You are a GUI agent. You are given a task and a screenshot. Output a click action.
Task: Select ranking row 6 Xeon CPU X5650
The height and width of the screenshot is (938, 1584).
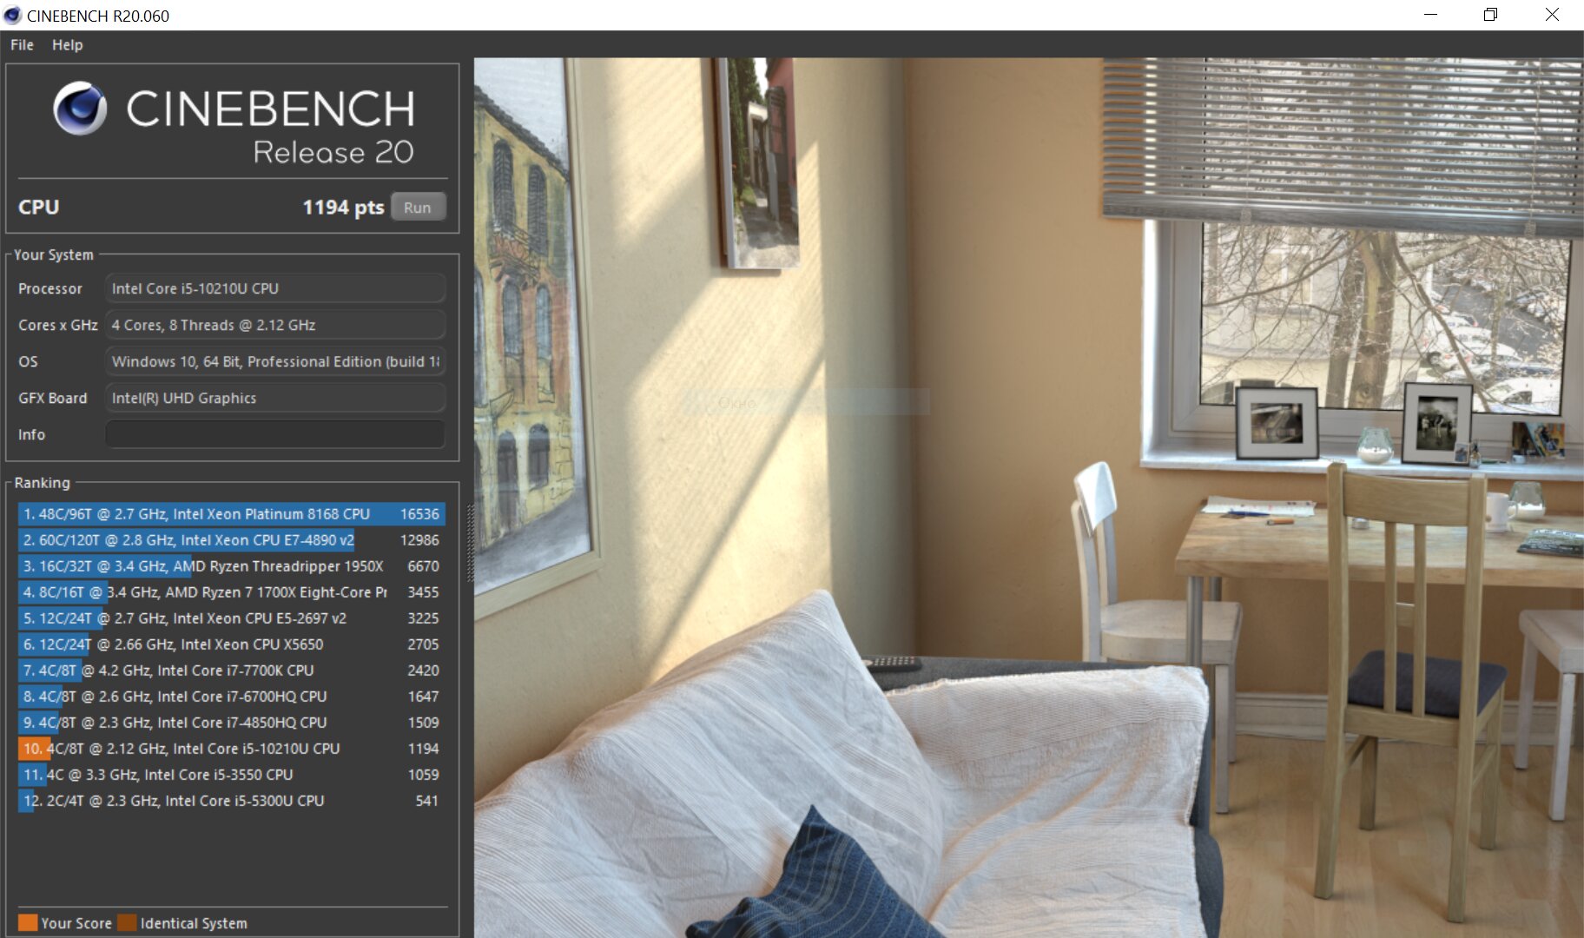[x=232, y=644]
